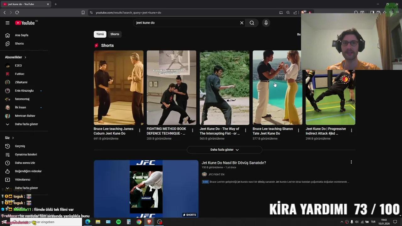The height and width of the screenshot is (226, 402).
Task: Open options for 'Progressive Indirect Attack' short
Action: 351,131
